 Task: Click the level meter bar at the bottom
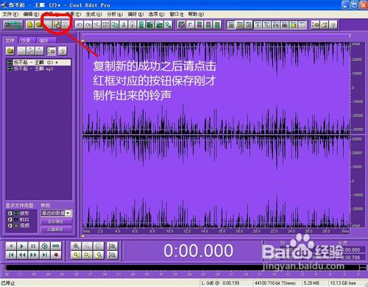coord(183,267)
